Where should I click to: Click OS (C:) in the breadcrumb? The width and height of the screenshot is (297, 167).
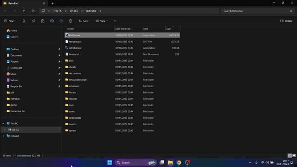pos(74,11)
